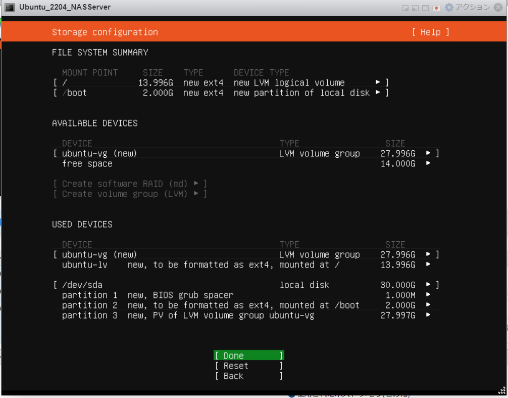This screenshot has height=398, width=508.
Task: Click the Ubuntu_2204_NASServer window title
Action: 65,7
